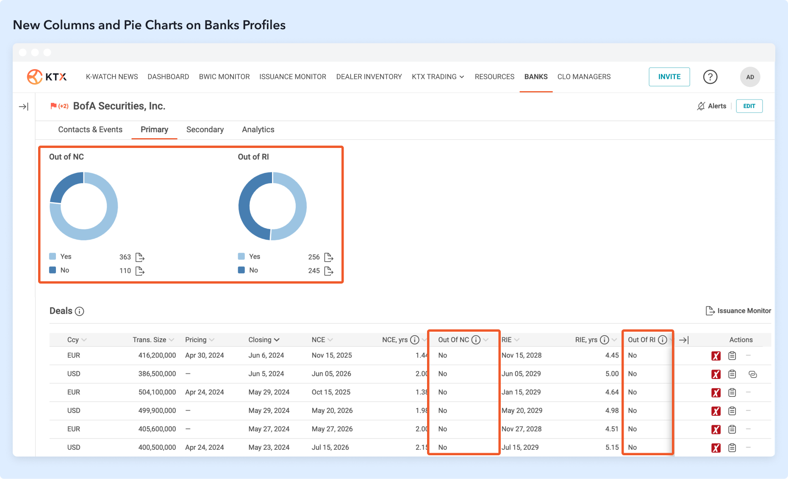Expand the collapsed left sidebar arrow
788x479 pixels.
coord(24,106)
